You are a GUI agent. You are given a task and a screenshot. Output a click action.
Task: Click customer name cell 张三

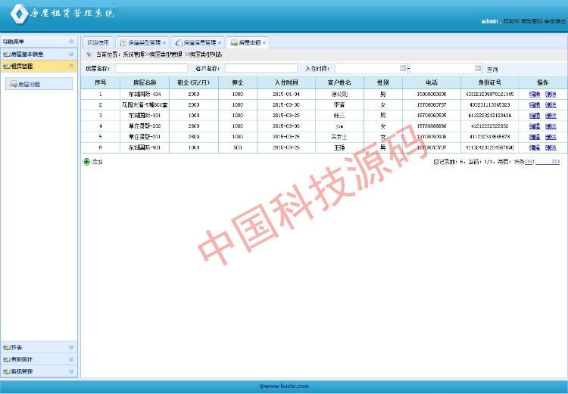(x=339, y=116)
